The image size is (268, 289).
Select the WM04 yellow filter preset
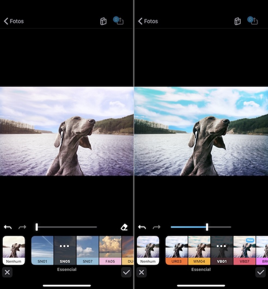tap(199, 250)
